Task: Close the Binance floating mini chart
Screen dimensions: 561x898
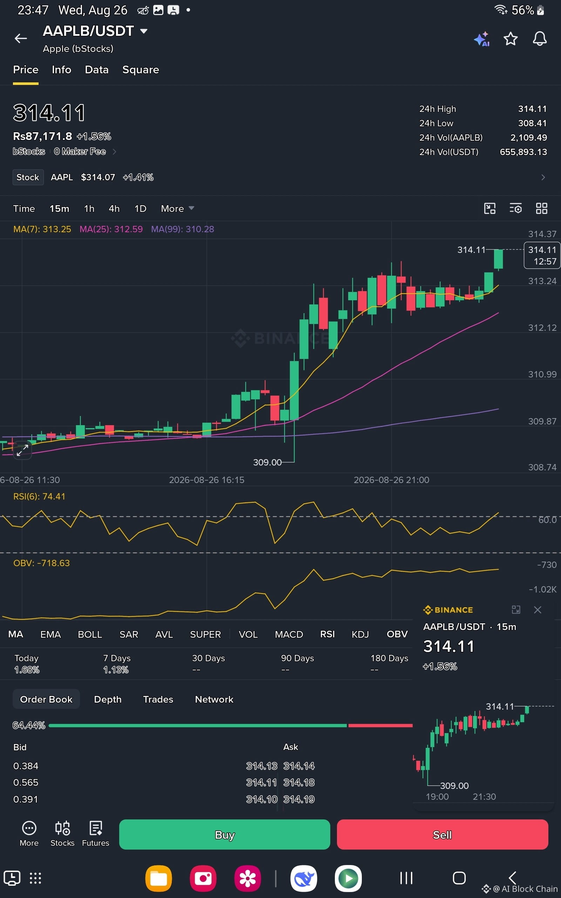Action: pos(537,610)
